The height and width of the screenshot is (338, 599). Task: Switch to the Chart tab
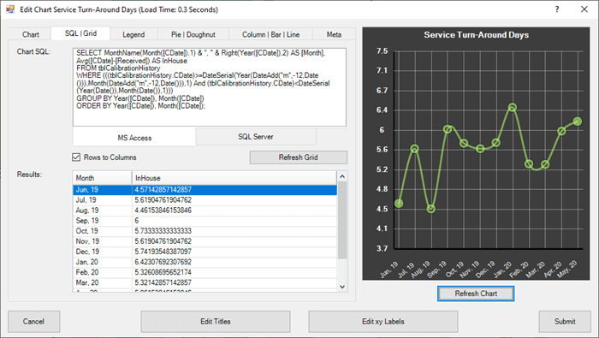30,34
